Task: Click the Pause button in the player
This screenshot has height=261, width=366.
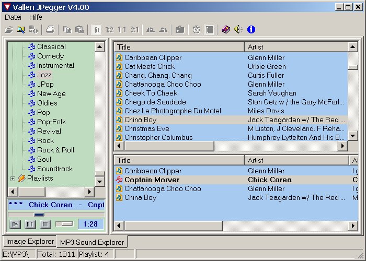Action: 30,224
